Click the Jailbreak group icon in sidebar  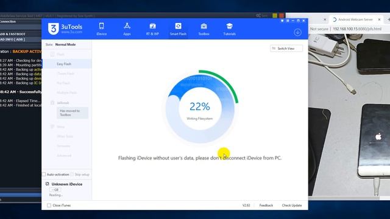coord(52,103)
